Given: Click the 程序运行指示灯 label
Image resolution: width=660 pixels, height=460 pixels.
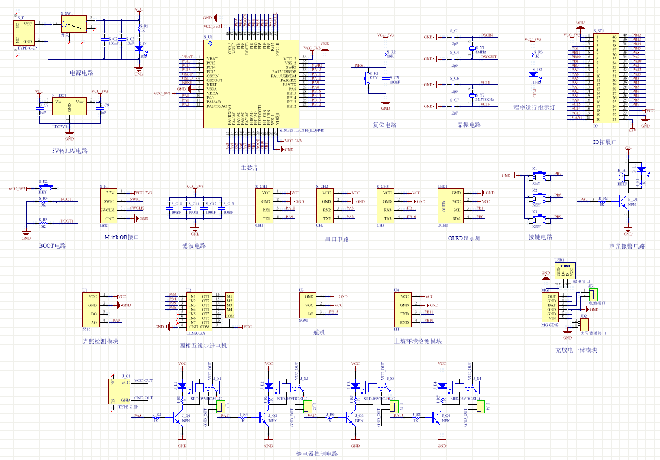Looking at the screenshot, I should pos(534,107).
